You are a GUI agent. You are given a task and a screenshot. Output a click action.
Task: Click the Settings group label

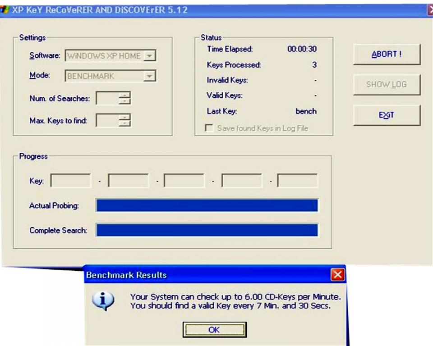click(32, 38)
